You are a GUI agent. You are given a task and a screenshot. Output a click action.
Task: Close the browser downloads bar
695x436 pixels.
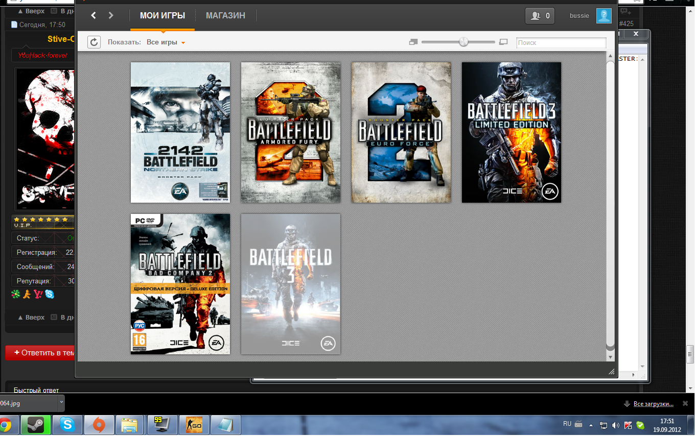click(x=685, y=403)
